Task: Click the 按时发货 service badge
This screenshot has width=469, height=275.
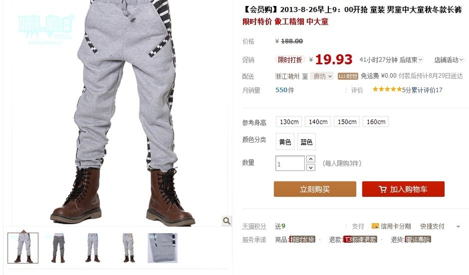Action: (302, 239)
